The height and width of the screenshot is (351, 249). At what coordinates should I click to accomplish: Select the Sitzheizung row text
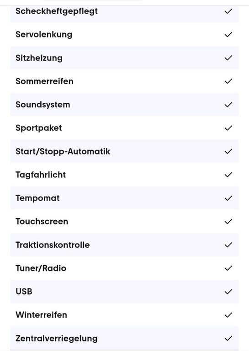click(39, 58)
